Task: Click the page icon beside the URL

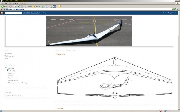Action: pyautogui.click(x=7, y=9)
